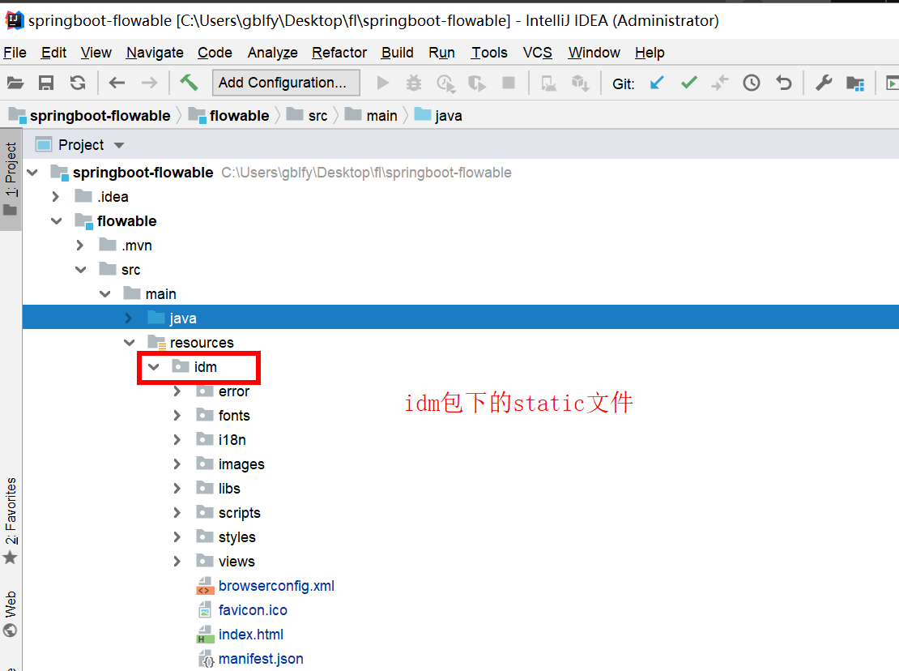Click the Synchronize refresh icon

(78, 83)
